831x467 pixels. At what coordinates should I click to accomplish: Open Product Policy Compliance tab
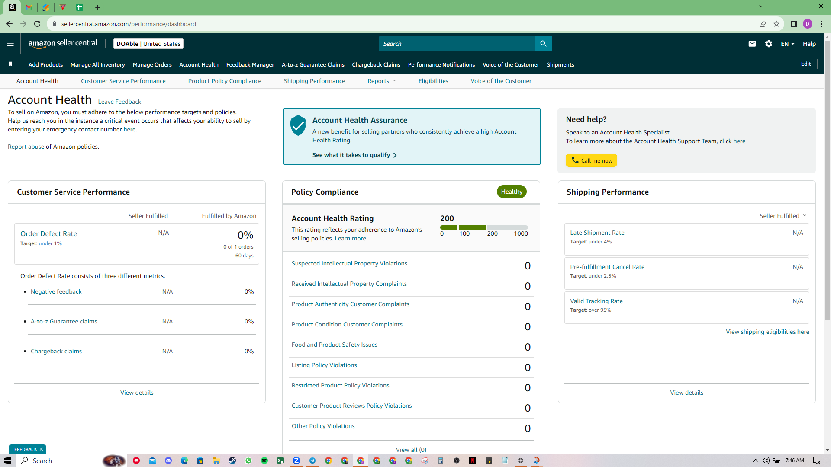[x=225, y=81]
